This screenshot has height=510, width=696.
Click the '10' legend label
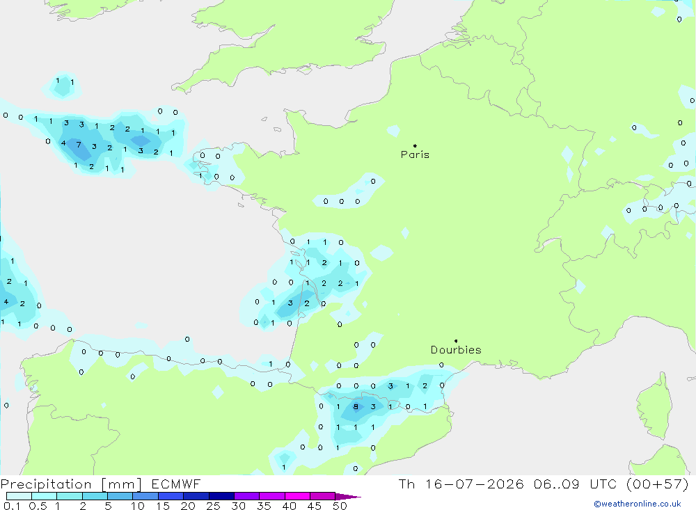point(138,506)
